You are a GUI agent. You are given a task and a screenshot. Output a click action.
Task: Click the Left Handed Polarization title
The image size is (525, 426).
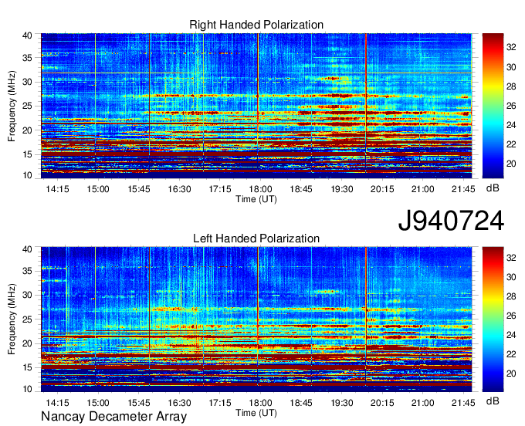[x=256, y=238]
